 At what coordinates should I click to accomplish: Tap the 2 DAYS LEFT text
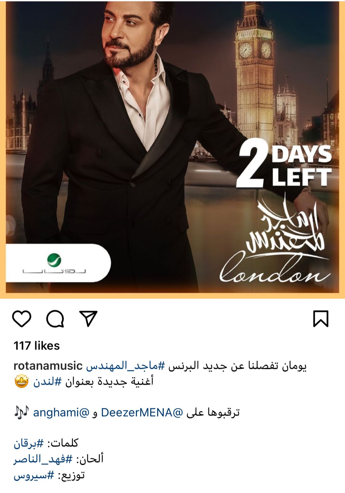point(284,166)
